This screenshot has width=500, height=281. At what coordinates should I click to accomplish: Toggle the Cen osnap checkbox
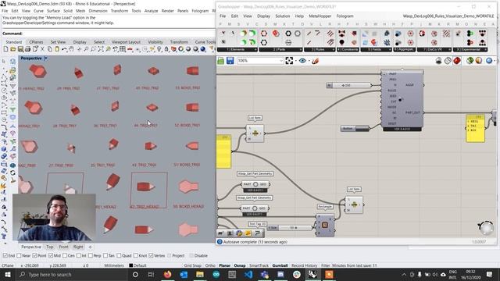click(65, 255)
